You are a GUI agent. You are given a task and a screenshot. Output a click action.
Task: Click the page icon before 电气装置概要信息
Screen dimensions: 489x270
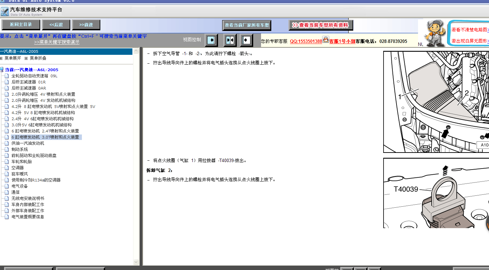7,217
